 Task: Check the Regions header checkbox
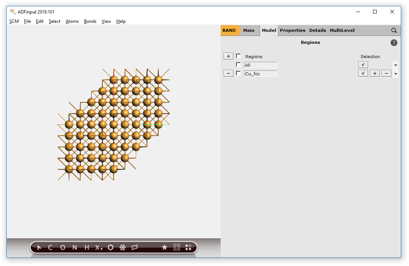[238, 56]
